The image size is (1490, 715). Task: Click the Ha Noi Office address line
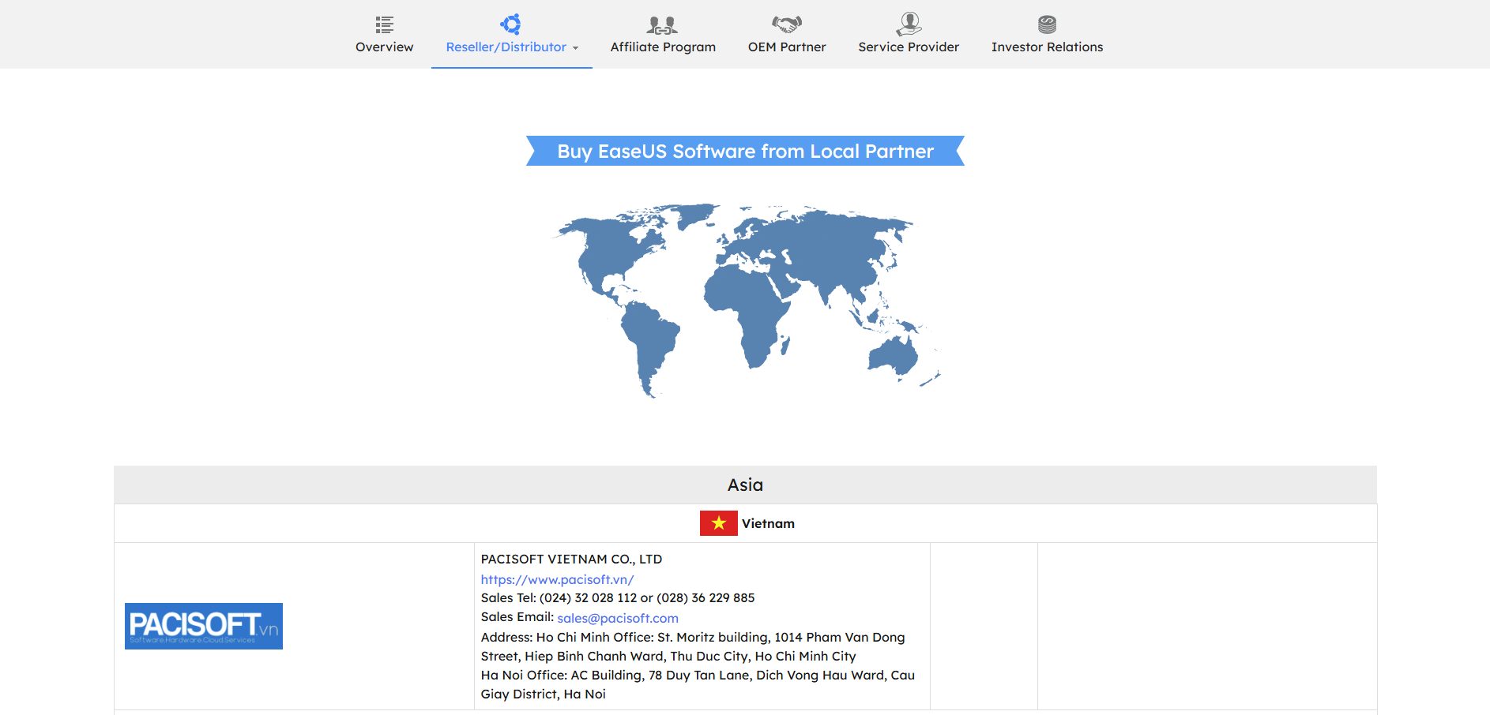[x=698, y=684]
